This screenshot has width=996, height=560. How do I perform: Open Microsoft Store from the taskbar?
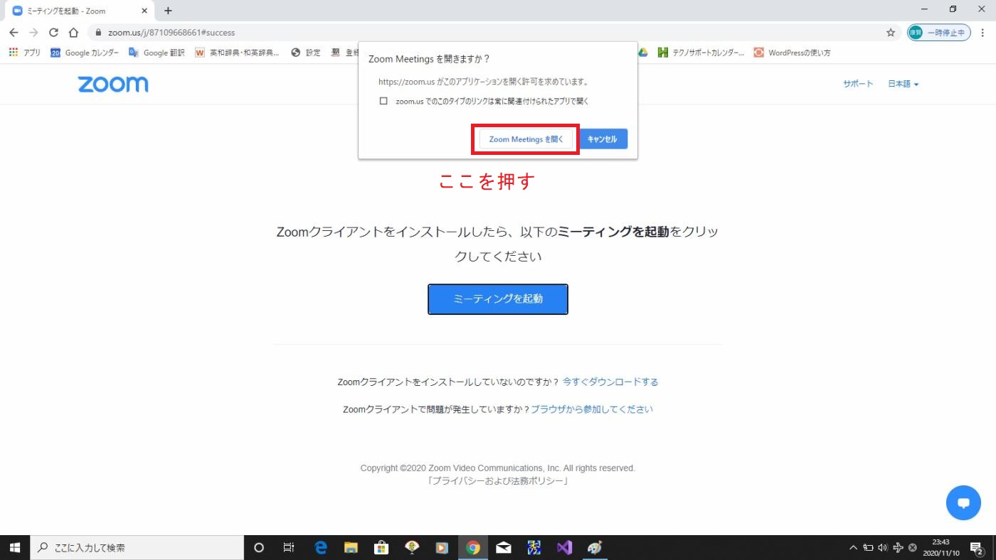[381, 547]
